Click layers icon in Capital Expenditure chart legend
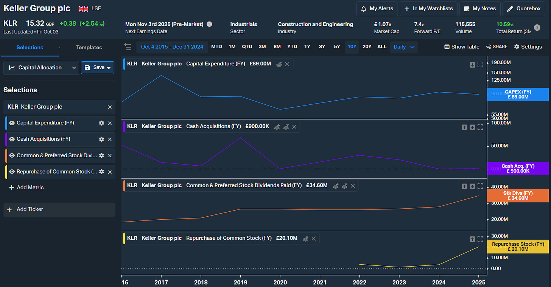The image size is (551, 287). [279, 64]
